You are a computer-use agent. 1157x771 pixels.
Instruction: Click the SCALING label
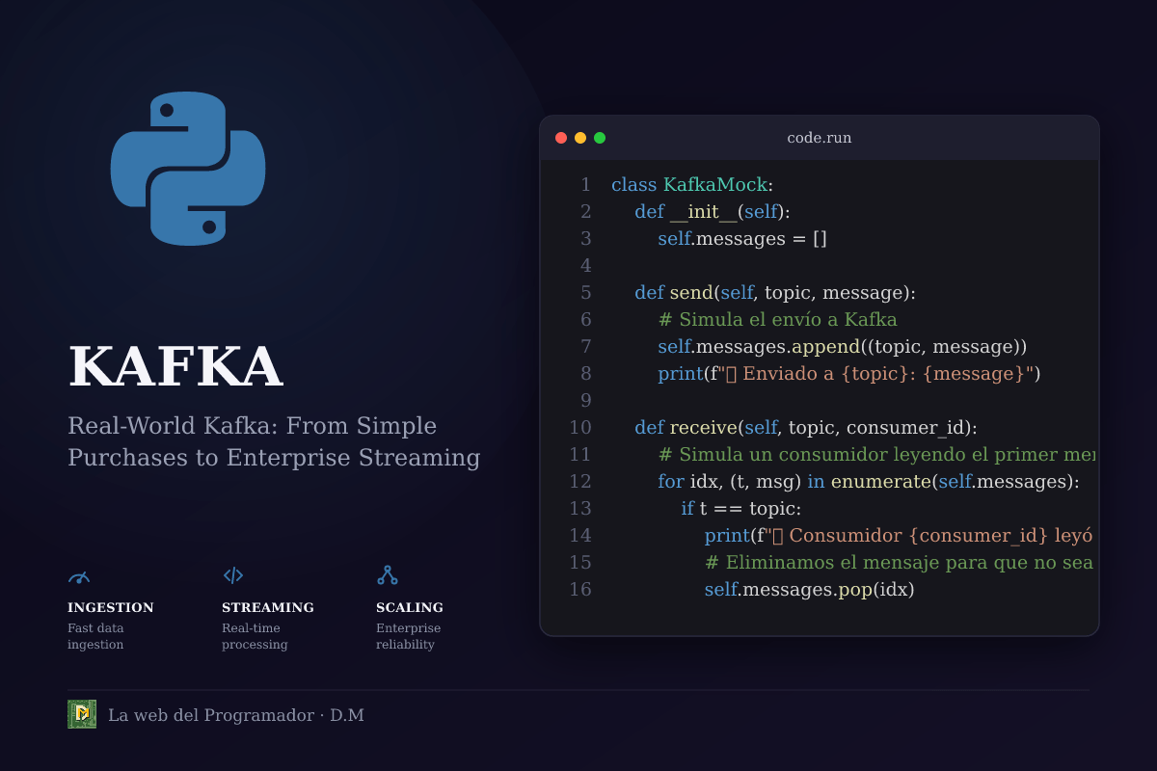[x=410, y=608]
